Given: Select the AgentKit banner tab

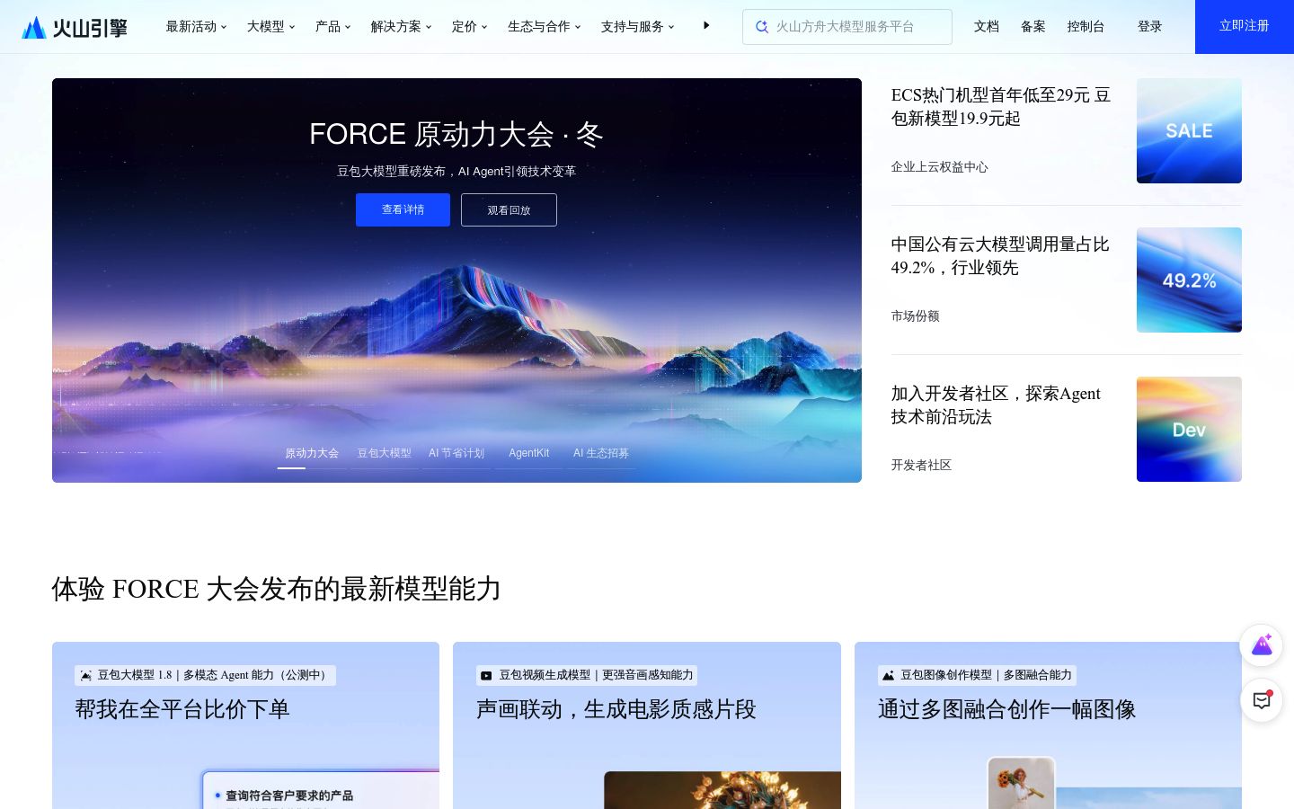Looking at the screenshot, I should pos(528,453).
